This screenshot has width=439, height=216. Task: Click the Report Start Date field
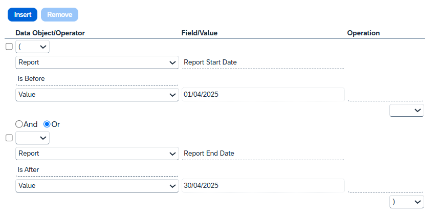tap(263, 62)
